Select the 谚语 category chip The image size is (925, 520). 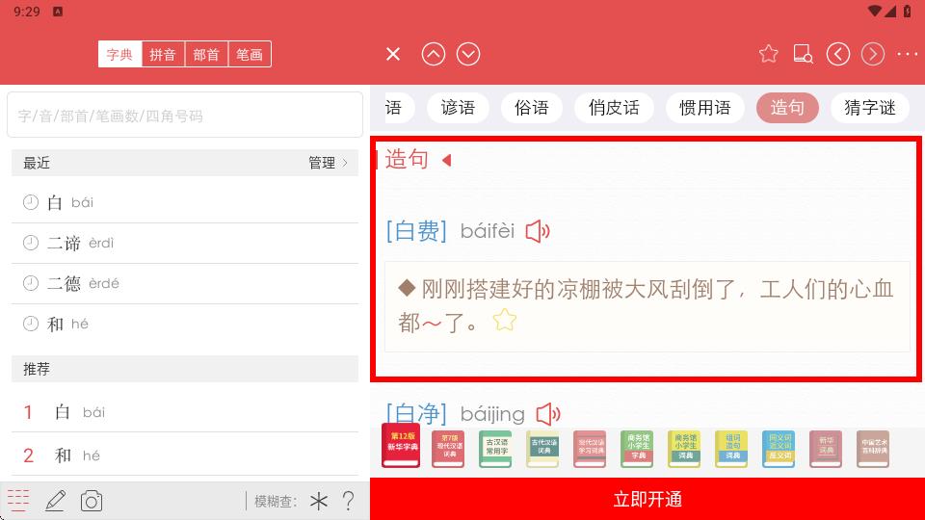(458, 108)
